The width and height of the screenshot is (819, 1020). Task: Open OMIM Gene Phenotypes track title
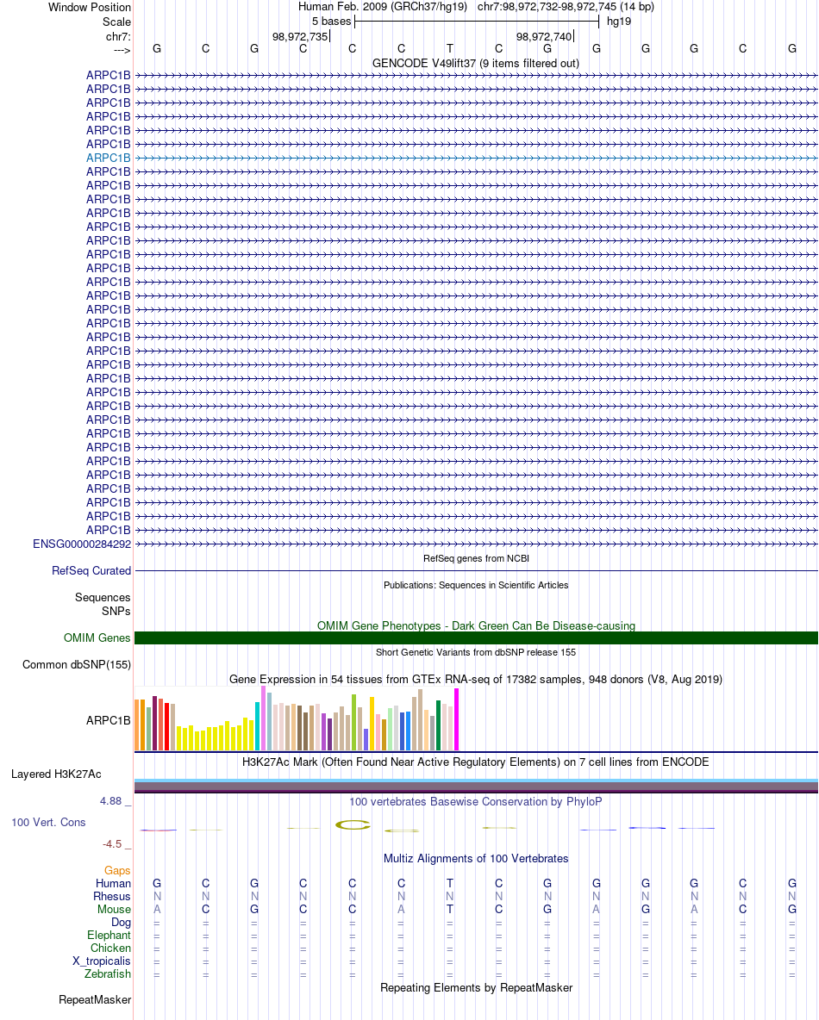(x=476, y=625)
